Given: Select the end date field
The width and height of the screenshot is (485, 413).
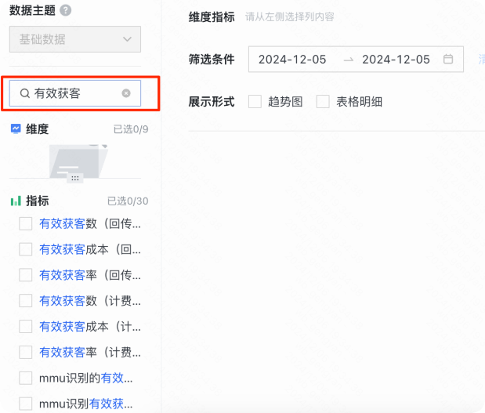Looking at the screenshot, I should coord(396,60).
